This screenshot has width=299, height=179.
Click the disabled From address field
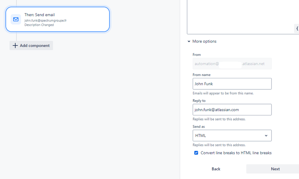click(232, 64)
